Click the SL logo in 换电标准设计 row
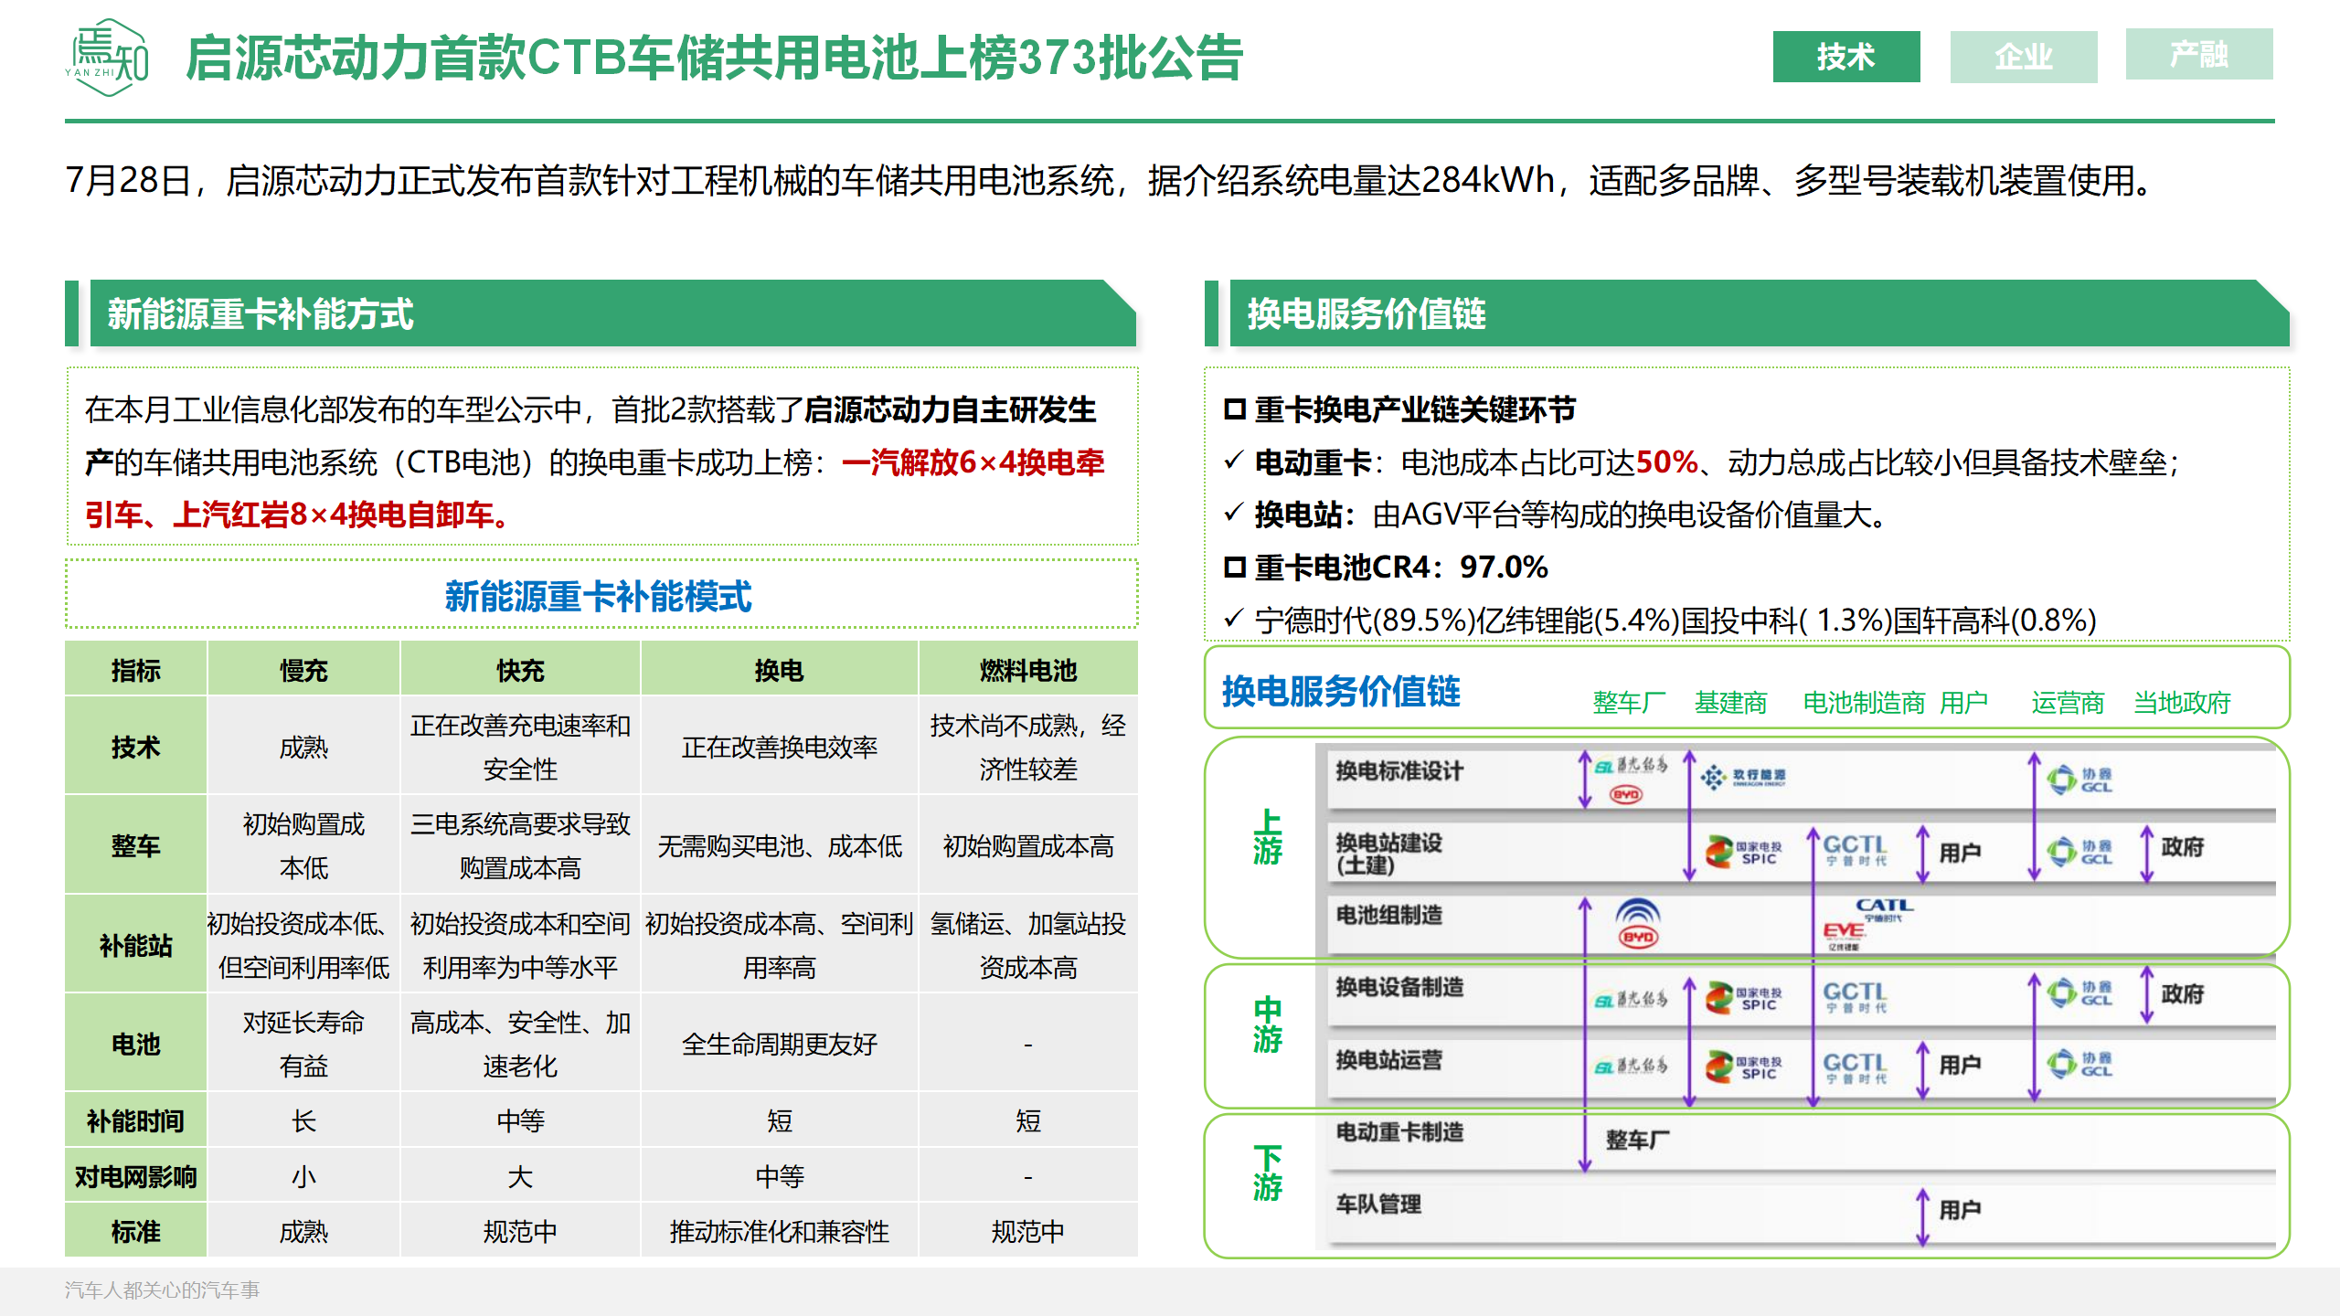This screenshot has height=1316, width=2340. [1632, 766]
